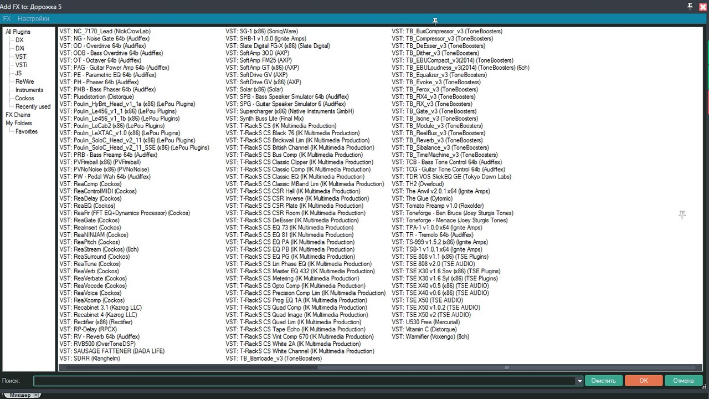The height and width of the screenshot is (399, 709).
Task: Select VST: SG-1 (x86) (SoniqWare)
Action: (261, 32)
